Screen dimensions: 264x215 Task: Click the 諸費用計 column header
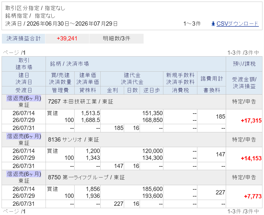212,79
